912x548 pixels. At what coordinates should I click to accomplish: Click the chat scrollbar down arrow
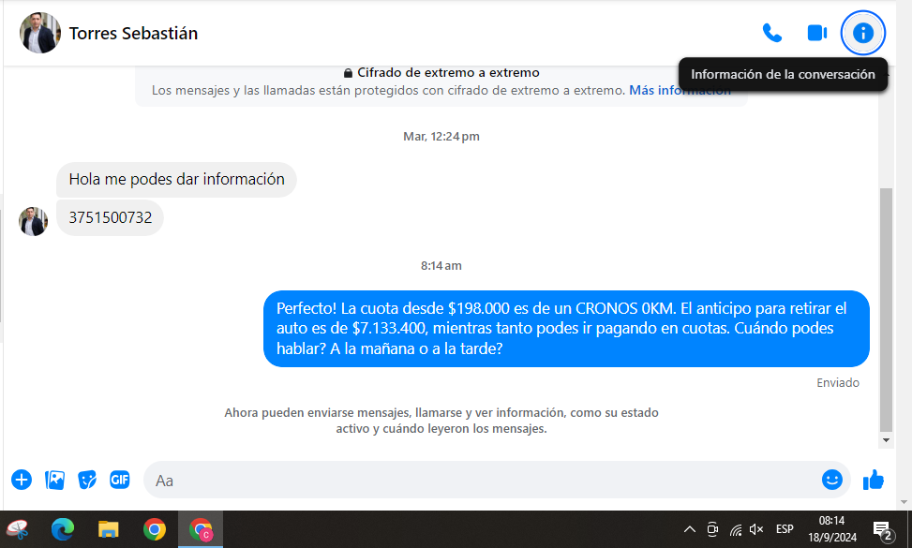[x=886, y=439]
